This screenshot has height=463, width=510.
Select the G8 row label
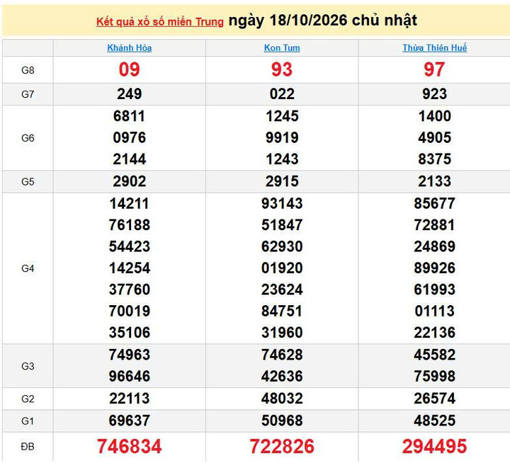[28, 70]
